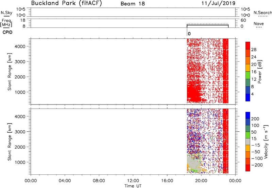Click the 100 label on Velocity colorbar
The height and width of the screenshot is (188, 272).
click(x=255, y=125)
